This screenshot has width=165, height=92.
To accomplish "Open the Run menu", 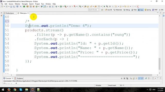I will click(43, 4).
